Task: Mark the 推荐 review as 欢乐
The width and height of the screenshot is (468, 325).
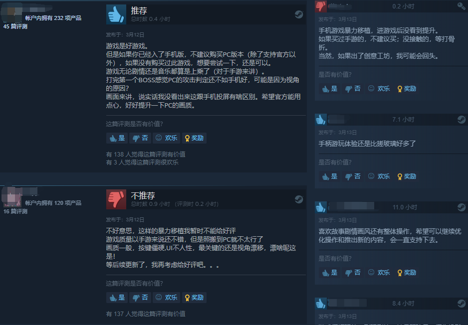Action: pyautogui.click(x=167, y=138)
